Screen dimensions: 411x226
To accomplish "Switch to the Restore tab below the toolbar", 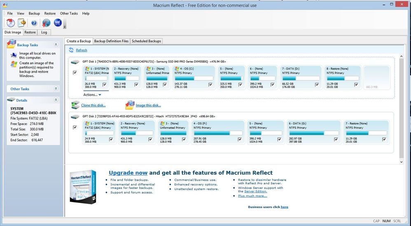I will tap(30, 32).
